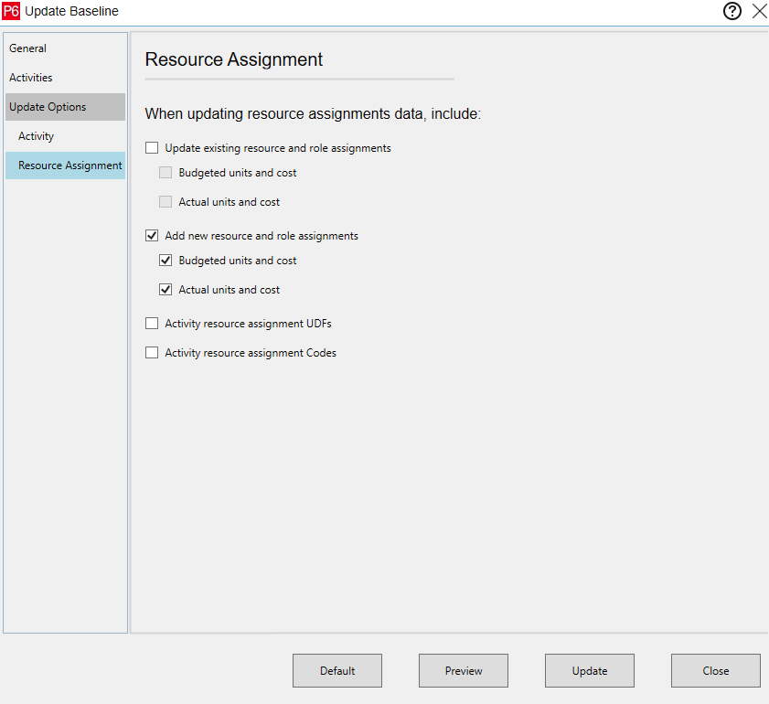This screenshot has height=704, width=769.
Task: Switch to the Activities section
Action: [31, 78]
